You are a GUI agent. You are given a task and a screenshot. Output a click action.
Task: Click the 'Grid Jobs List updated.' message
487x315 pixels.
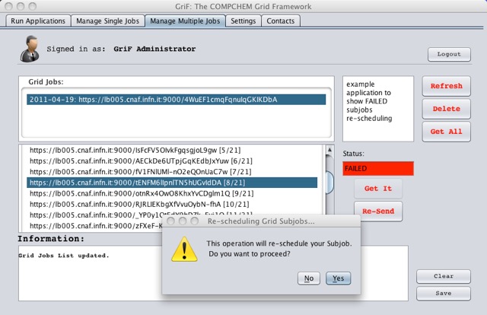[x=64, y=256]
